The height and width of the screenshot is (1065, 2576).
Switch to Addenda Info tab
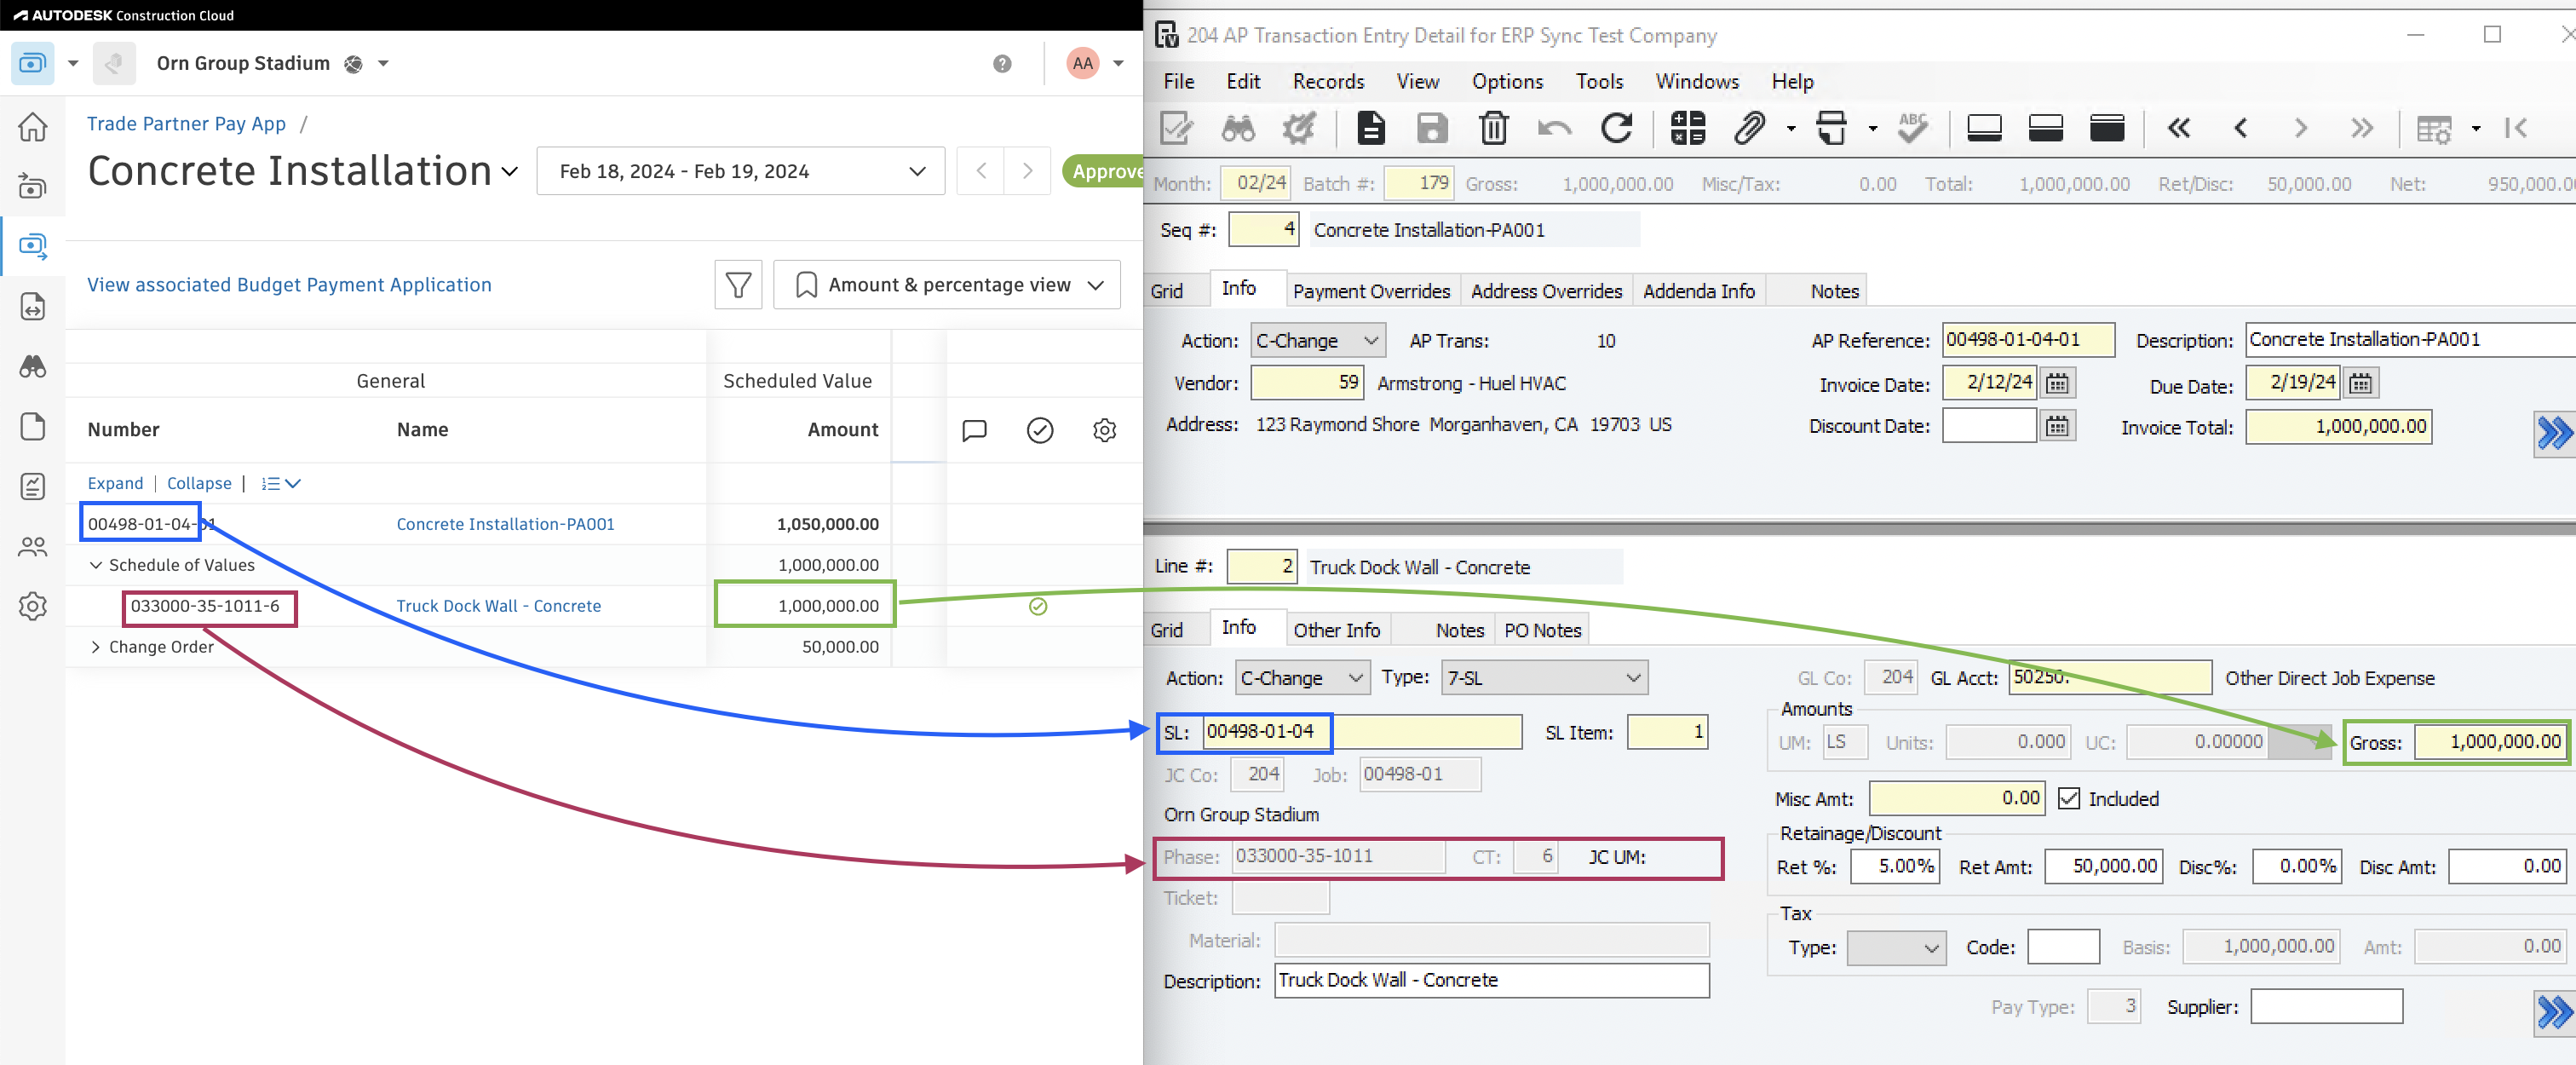tap(1698, 291)
